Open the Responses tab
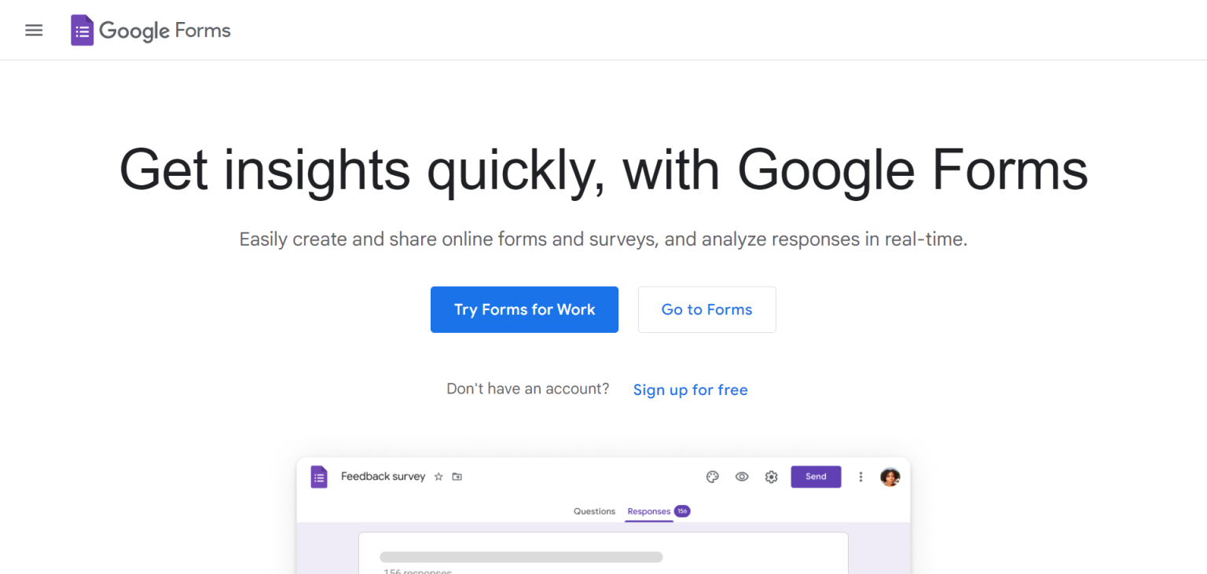 [x=648, y=511]
